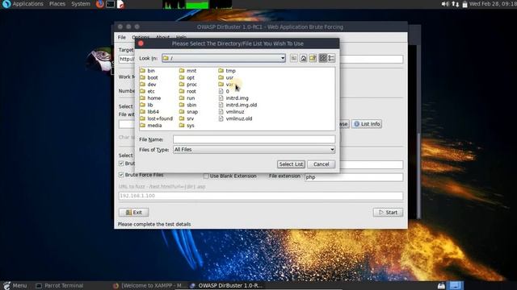Select the root folder
The width and height of the screenshot is (517, 290).
coord(187,91)
